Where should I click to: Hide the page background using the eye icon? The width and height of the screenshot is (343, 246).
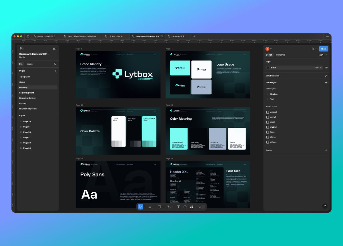(326, 68)
